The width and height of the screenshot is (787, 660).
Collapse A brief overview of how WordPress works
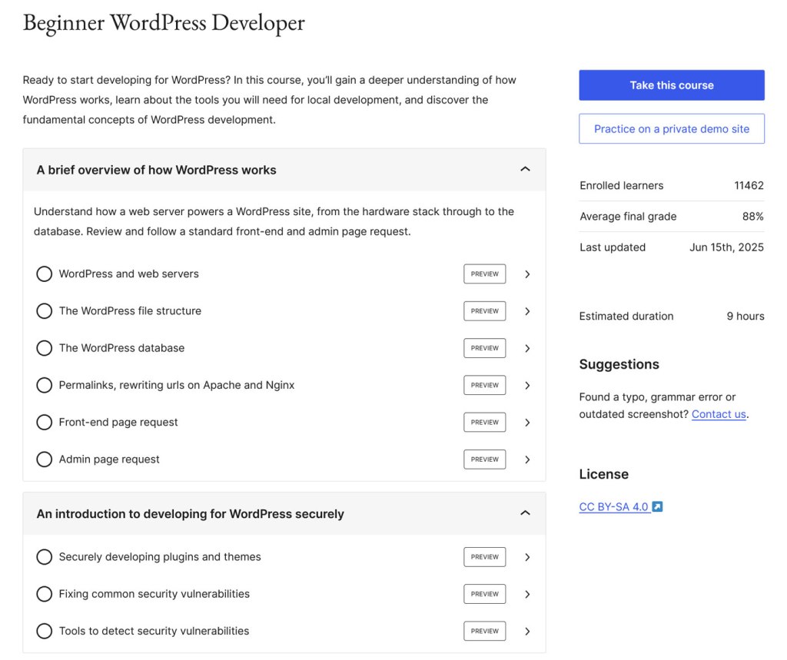tap(525, 169)
